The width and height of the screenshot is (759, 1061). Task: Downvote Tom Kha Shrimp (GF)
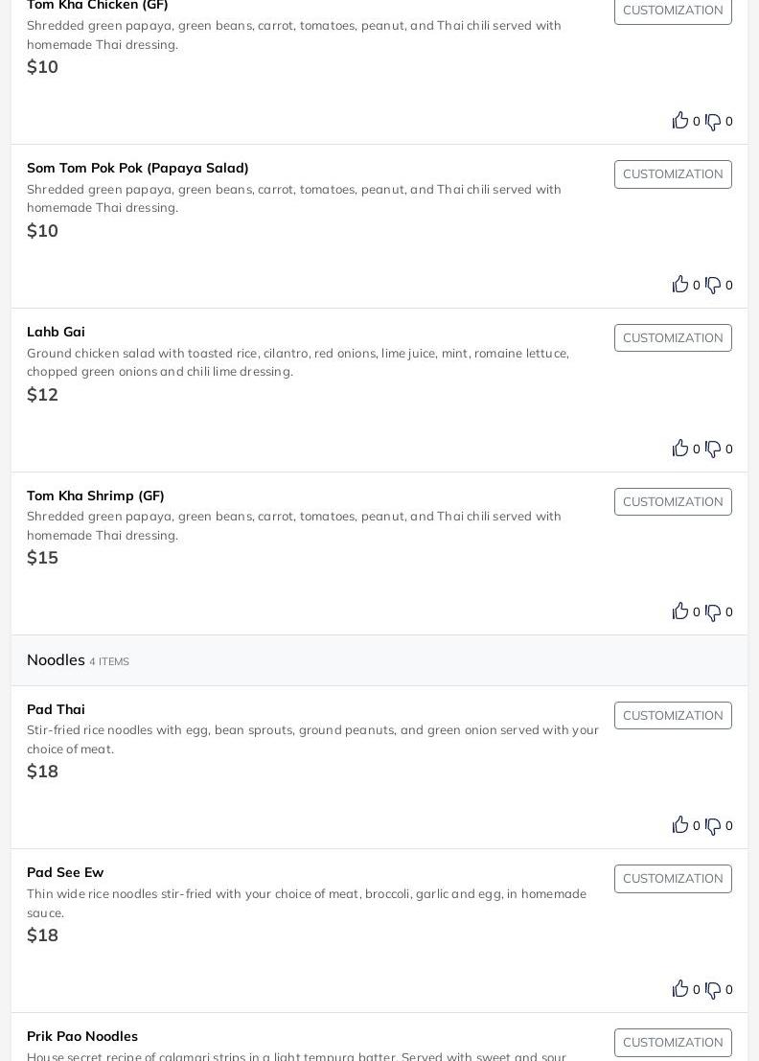713,612
